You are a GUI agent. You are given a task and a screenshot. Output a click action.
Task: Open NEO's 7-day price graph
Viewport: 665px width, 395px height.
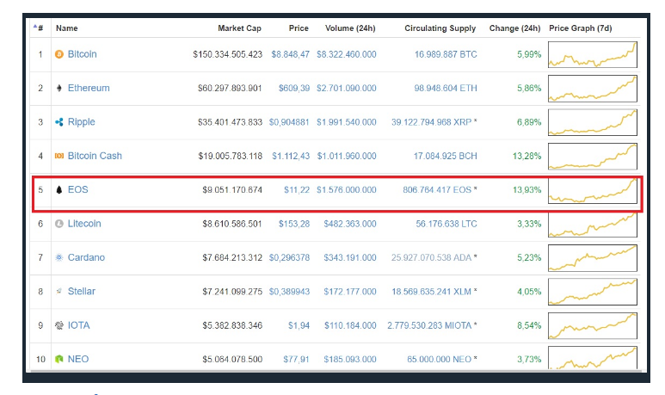pyautogui.click(x=593, y=358)
